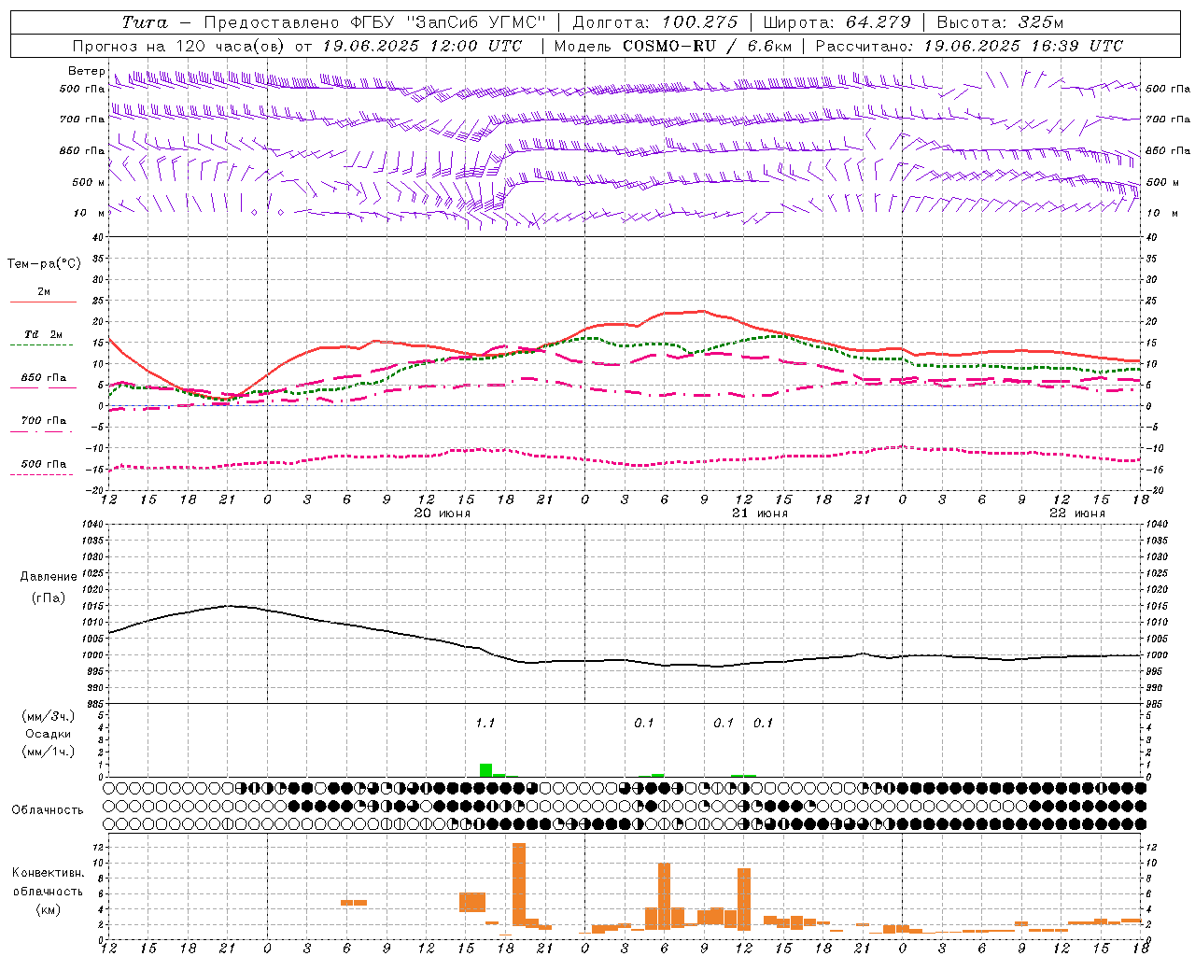Screen dimensions: 1195x956
Task: Click the Ветер wind panel label
Action: pos(86,71)
